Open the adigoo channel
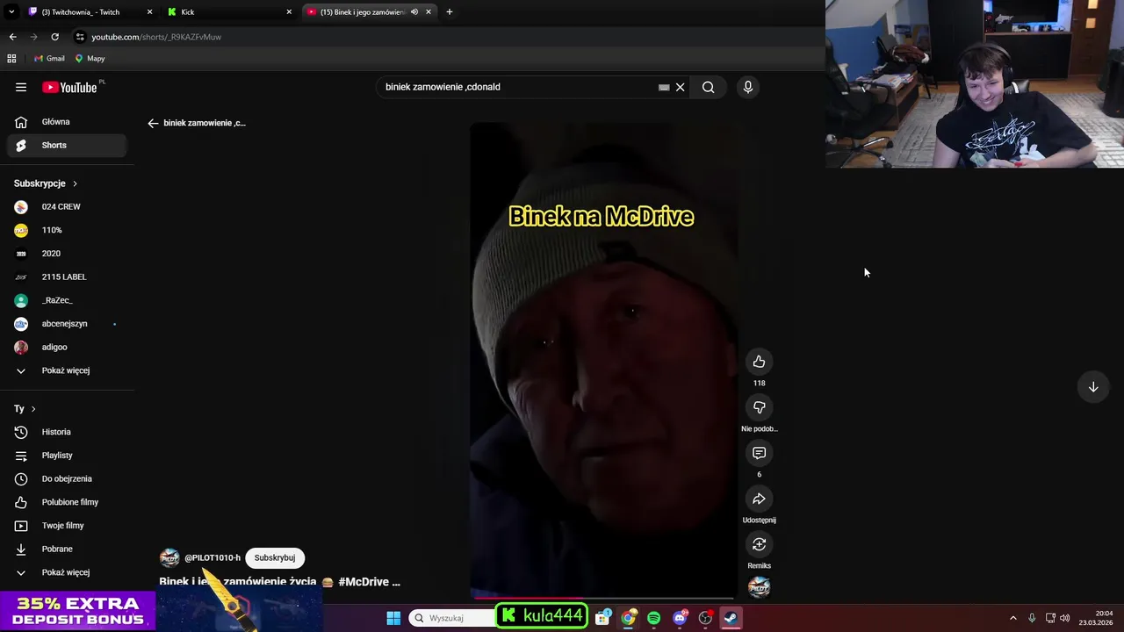This screenshot has width=1124, height=632. (67, 347)
